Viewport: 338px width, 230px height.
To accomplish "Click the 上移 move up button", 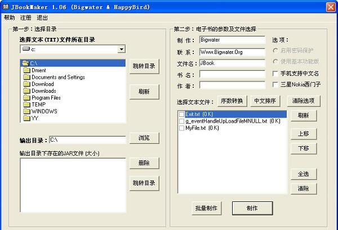I will click(x=304, y=134).
